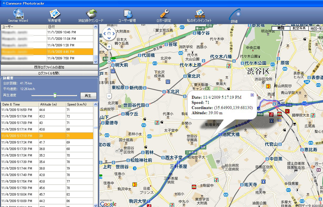Click 池尻大橋 station marker on map

tap(220, 135)
